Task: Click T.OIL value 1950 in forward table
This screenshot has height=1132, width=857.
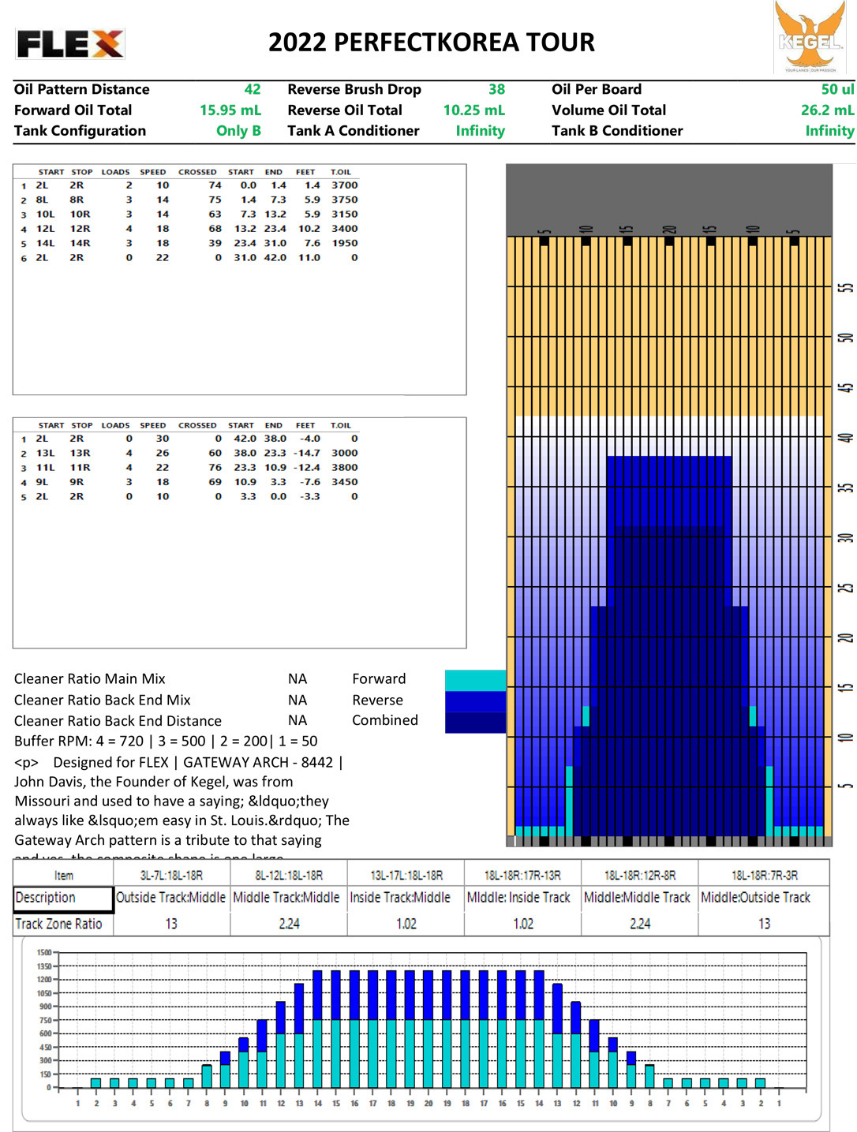Action: [344, 243]
